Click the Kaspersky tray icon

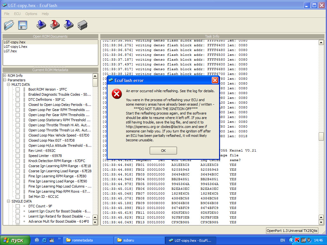click(x=297, y=240)
